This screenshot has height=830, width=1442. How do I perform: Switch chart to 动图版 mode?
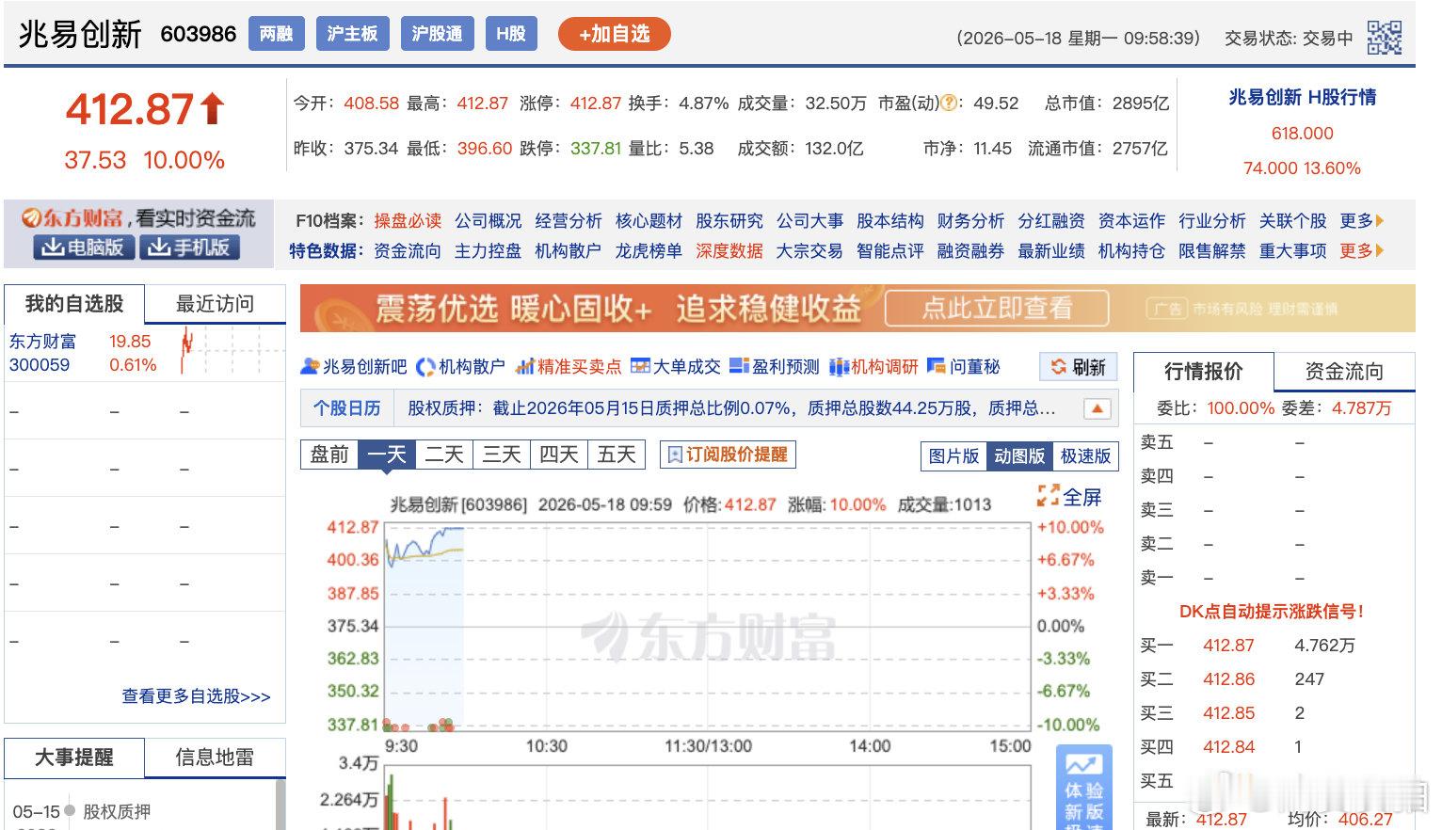tap(1019, 455)
